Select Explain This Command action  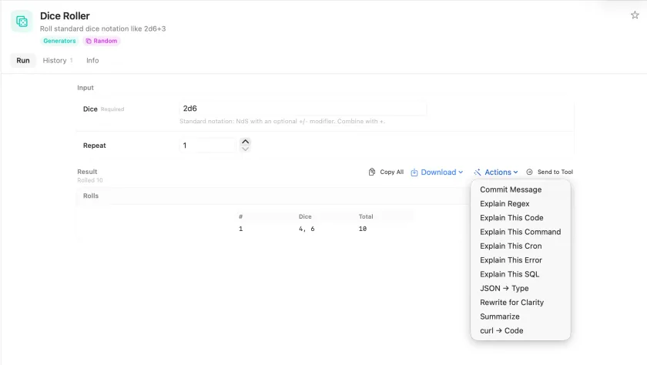pyautogui.click(x=521, y=232)
